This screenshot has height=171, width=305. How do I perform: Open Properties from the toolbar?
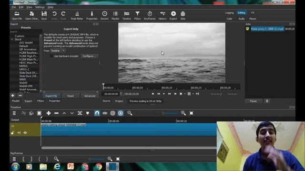[92, 16]
